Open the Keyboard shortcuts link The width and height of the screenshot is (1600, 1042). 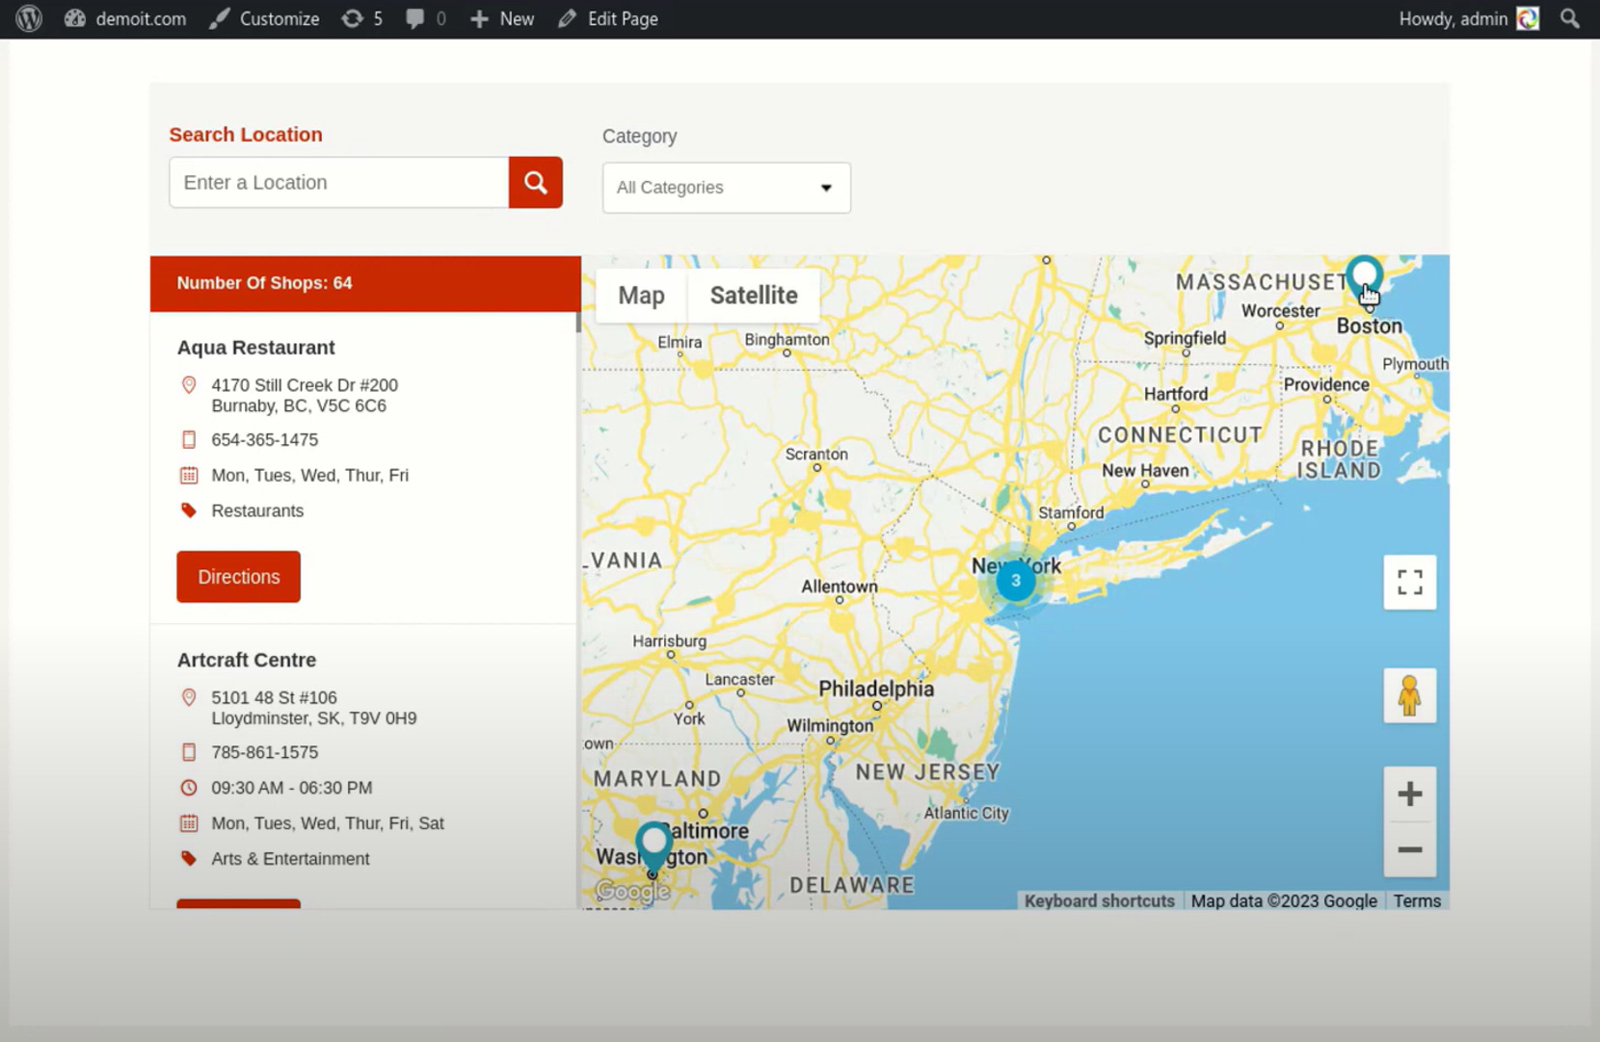pyautogui.click(x=1099, y=900)
